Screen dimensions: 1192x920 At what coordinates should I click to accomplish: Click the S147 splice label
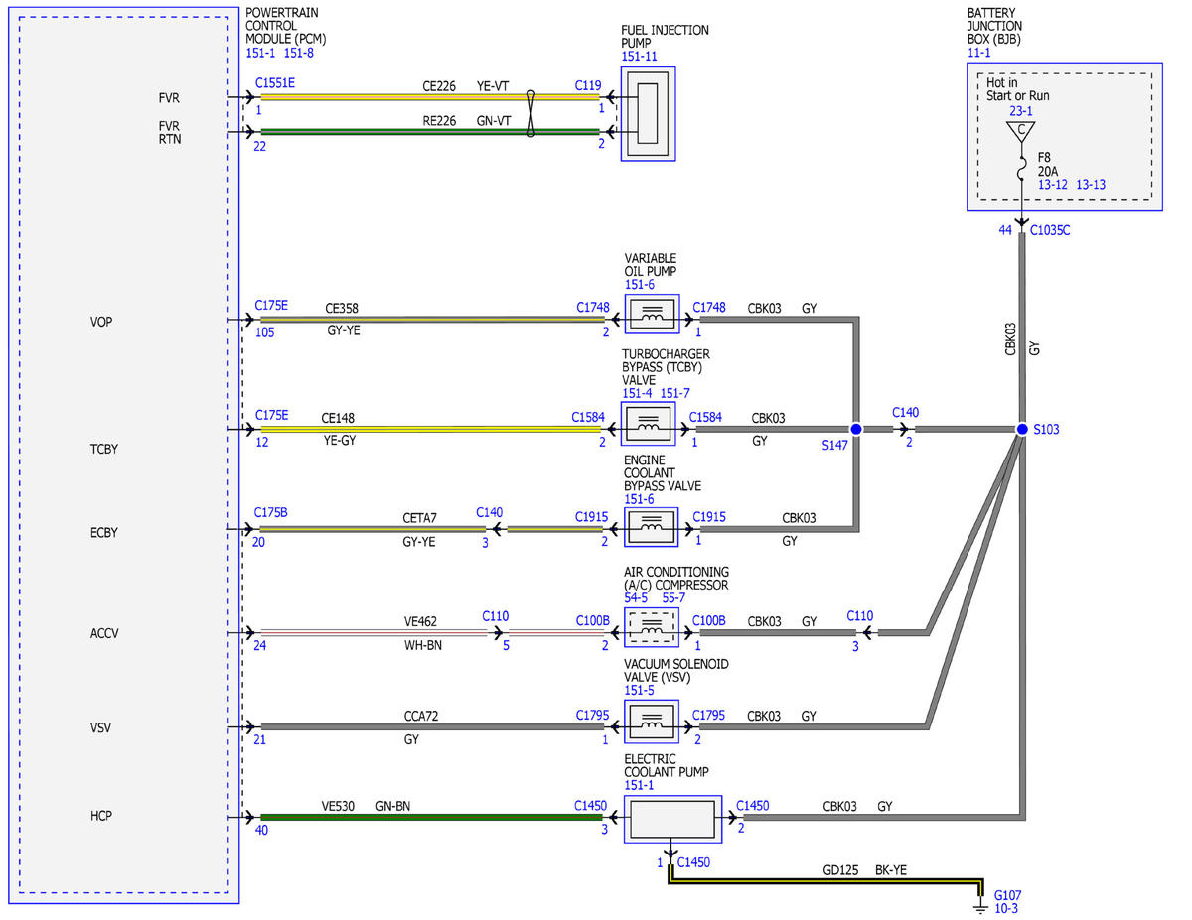point(834,447)
